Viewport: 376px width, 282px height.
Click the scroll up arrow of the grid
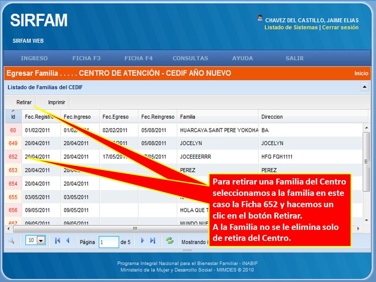pyautogui.click(x=367, y=128)
